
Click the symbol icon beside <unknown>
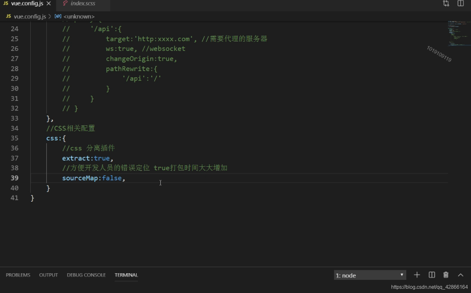point(58,16)
